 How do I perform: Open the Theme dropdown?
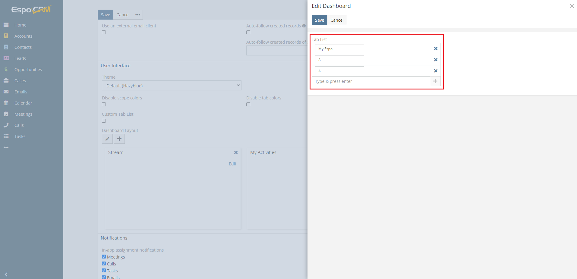[x=171, y=86]
